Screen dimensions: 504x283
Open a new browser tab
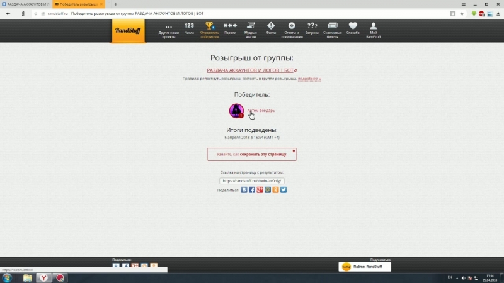[x=116, y=4]
